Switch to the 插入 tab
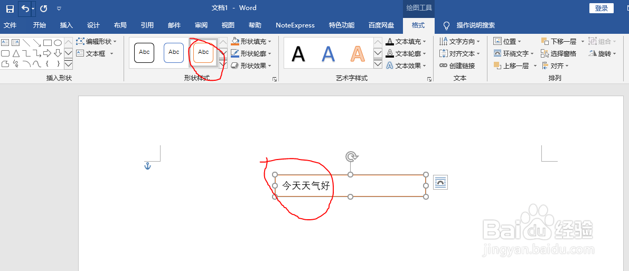This screenshot has width=629, height=271. [66, 25]
